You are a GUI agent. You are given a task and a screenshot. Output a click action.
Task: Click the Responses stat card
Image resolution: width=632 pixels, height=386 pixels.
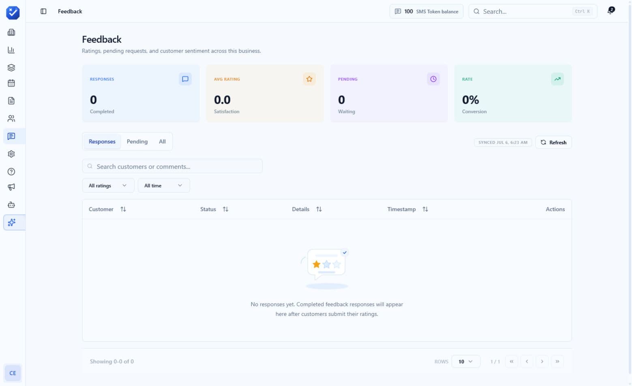(141, 93)
